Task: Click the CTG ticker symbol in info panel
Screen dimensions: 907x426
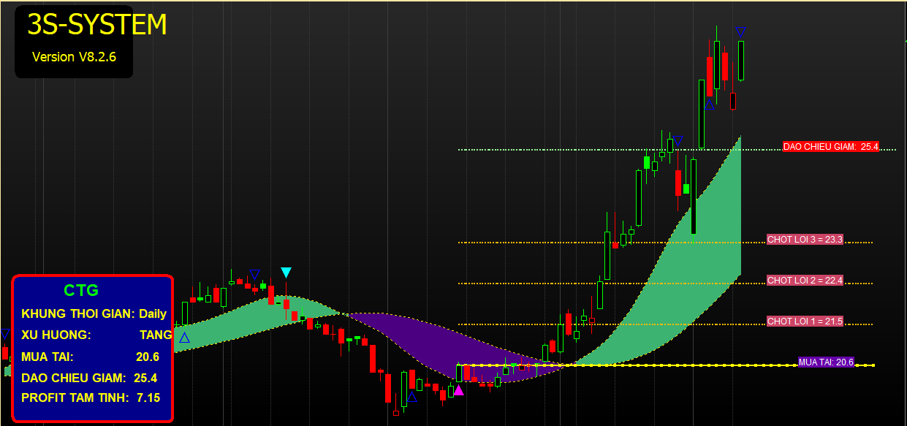Action: [x=81, y=290]
